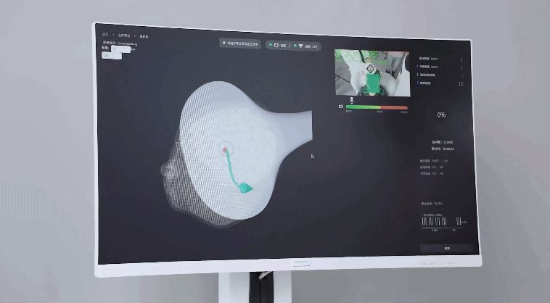Viewport: 550px width, 303px height.
Task: Select the last breadcrumb item
Action: tap(144, 36)
